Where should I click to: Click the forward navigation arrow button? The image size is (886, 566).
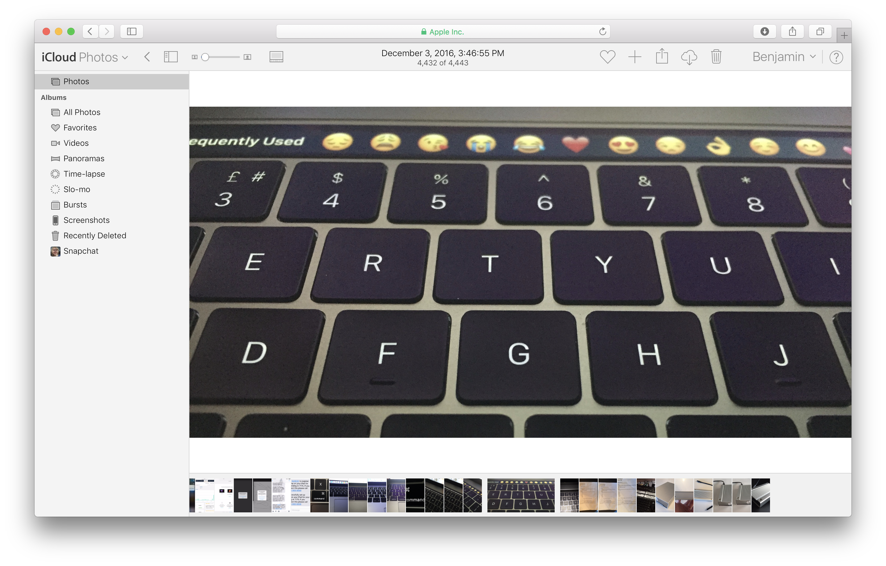[x=106, y=30]
